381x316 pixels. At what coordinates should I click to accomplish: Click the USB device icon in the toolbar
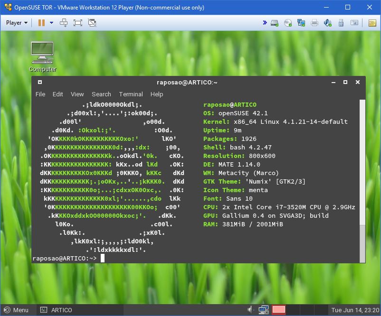(x=341, y=22)
